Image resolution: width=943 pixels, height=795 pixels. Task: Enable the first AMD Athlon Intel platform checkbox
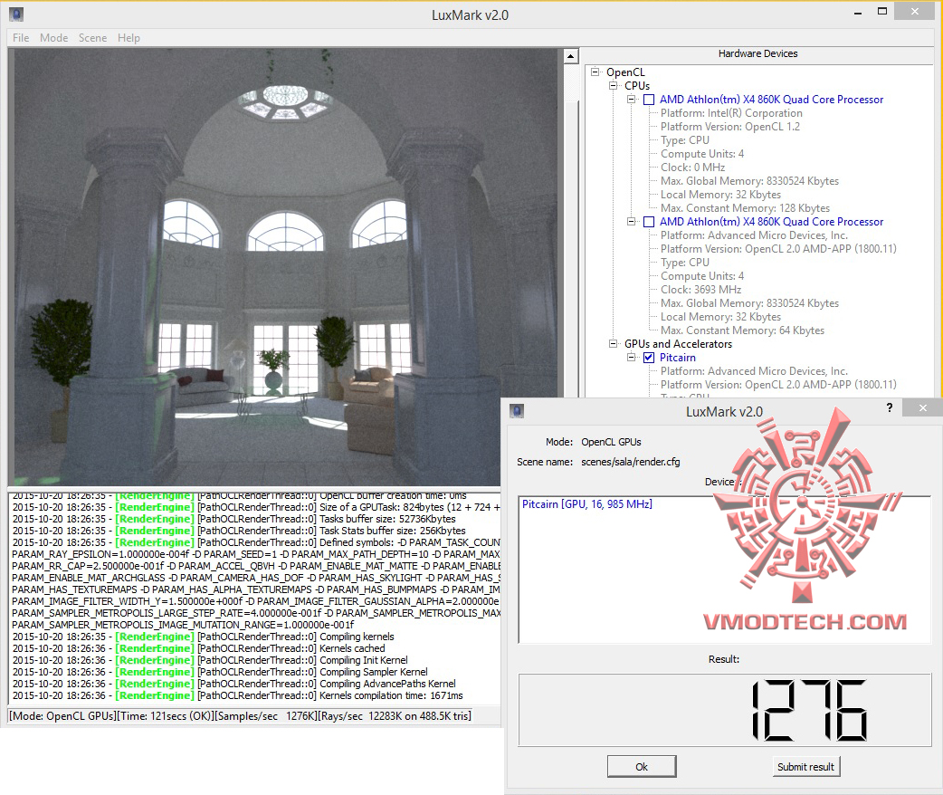pos(649,100)
